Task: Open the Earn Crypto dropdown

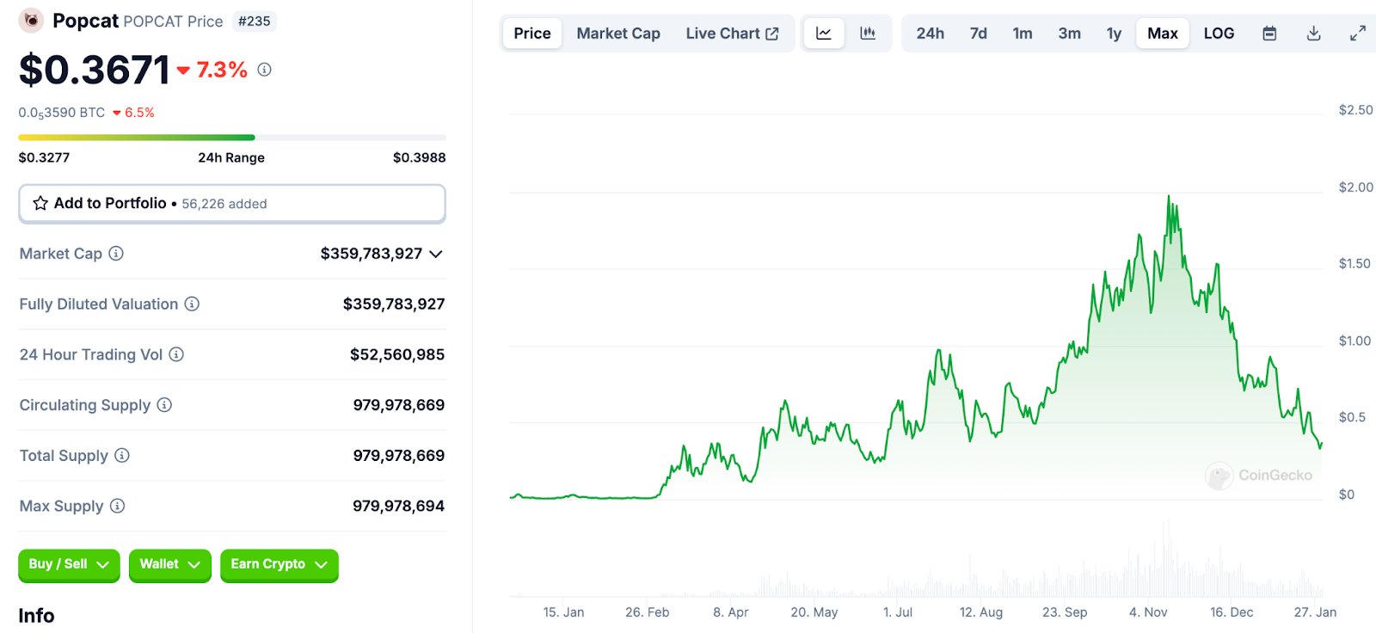Action: click(279, 565)
